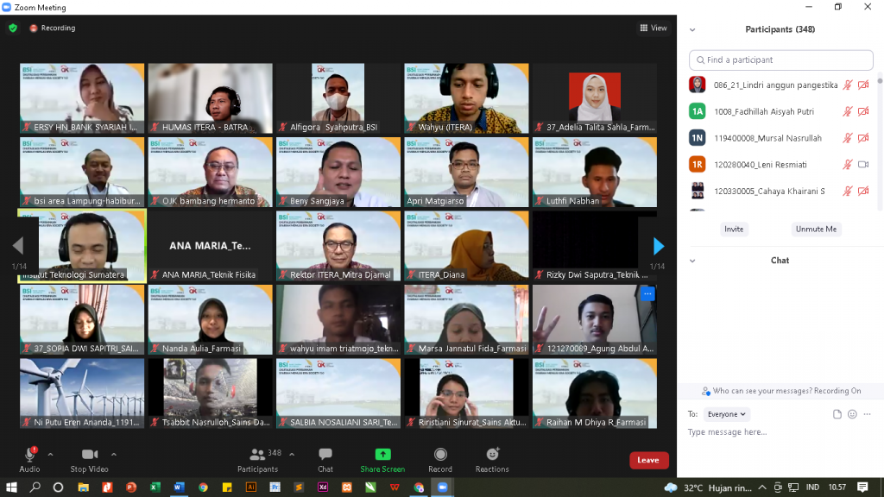Open Excel from the taskbar
Image resolution: width=884 pixels, height=497 pixels.
(x=155, y=488)
